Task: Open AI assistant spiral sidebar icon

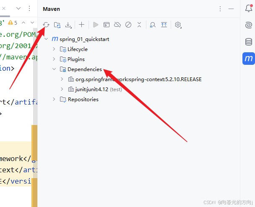Action: point(249,25)
